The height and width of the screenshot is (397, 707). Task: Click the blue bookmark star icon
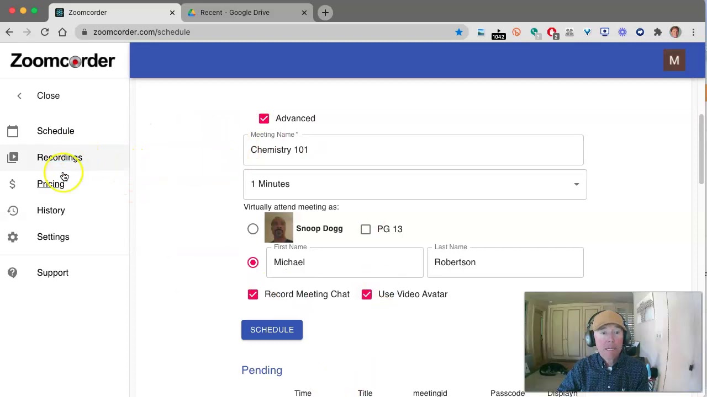point(459,32)
